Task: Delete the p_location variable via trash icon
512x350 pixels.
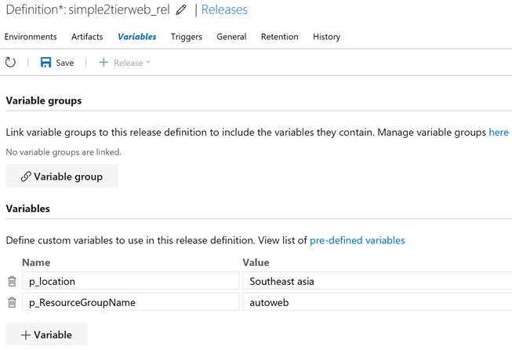Action: tap(12, 281)
